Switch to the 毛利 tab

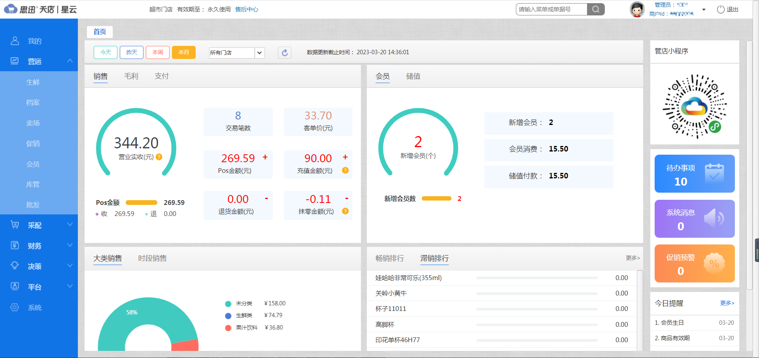[x=131, y=76]
